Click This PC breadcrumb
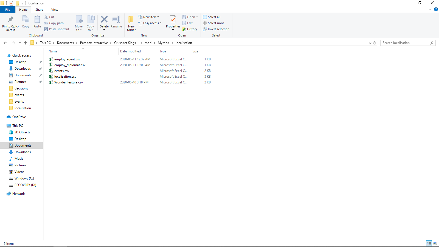The width and height of the screenshot is (439, 247). pos(45,43)
